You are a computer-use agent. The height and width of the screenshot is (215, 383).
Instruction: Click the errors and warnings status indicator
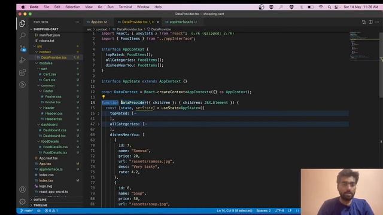51,211
